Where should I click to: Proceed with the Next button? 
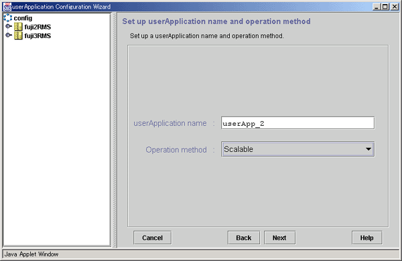(x=279, y=238)
